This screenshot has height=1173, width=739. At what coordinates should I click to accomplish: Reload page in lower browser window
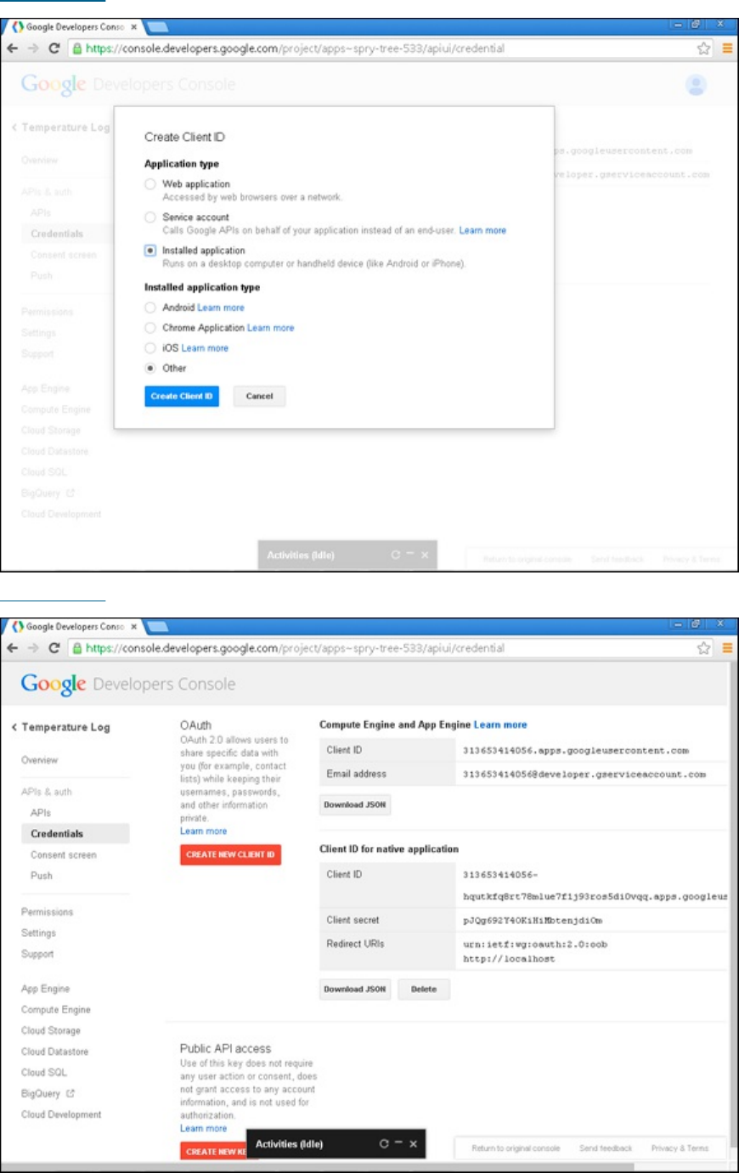54,648
